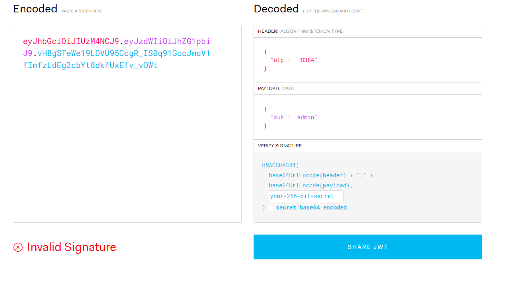Click the SHARE JWT button
Image resolution: width=520 pixels, height=285 pixels.
coord(368,247)
